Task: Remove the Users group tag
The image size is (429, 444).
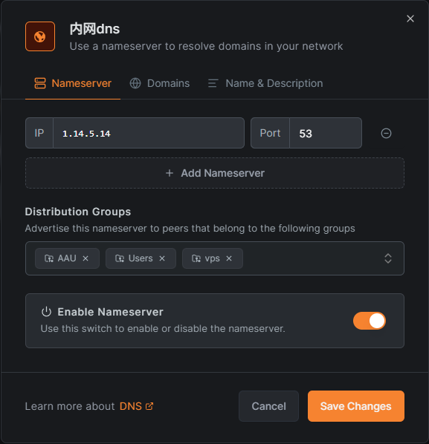Action: [x=162, y=258]
